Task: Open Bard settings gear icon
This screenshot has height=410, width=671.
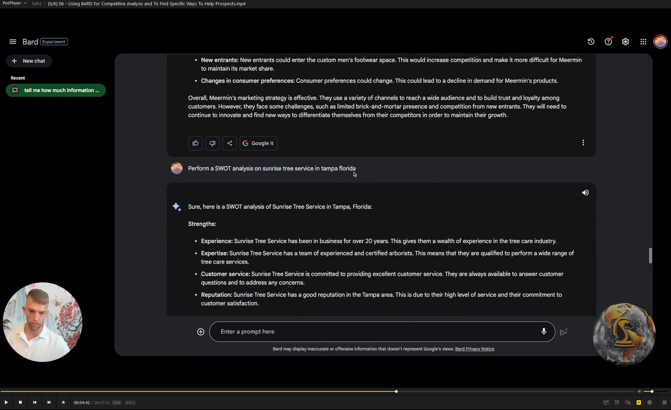Action: (625, 42)
